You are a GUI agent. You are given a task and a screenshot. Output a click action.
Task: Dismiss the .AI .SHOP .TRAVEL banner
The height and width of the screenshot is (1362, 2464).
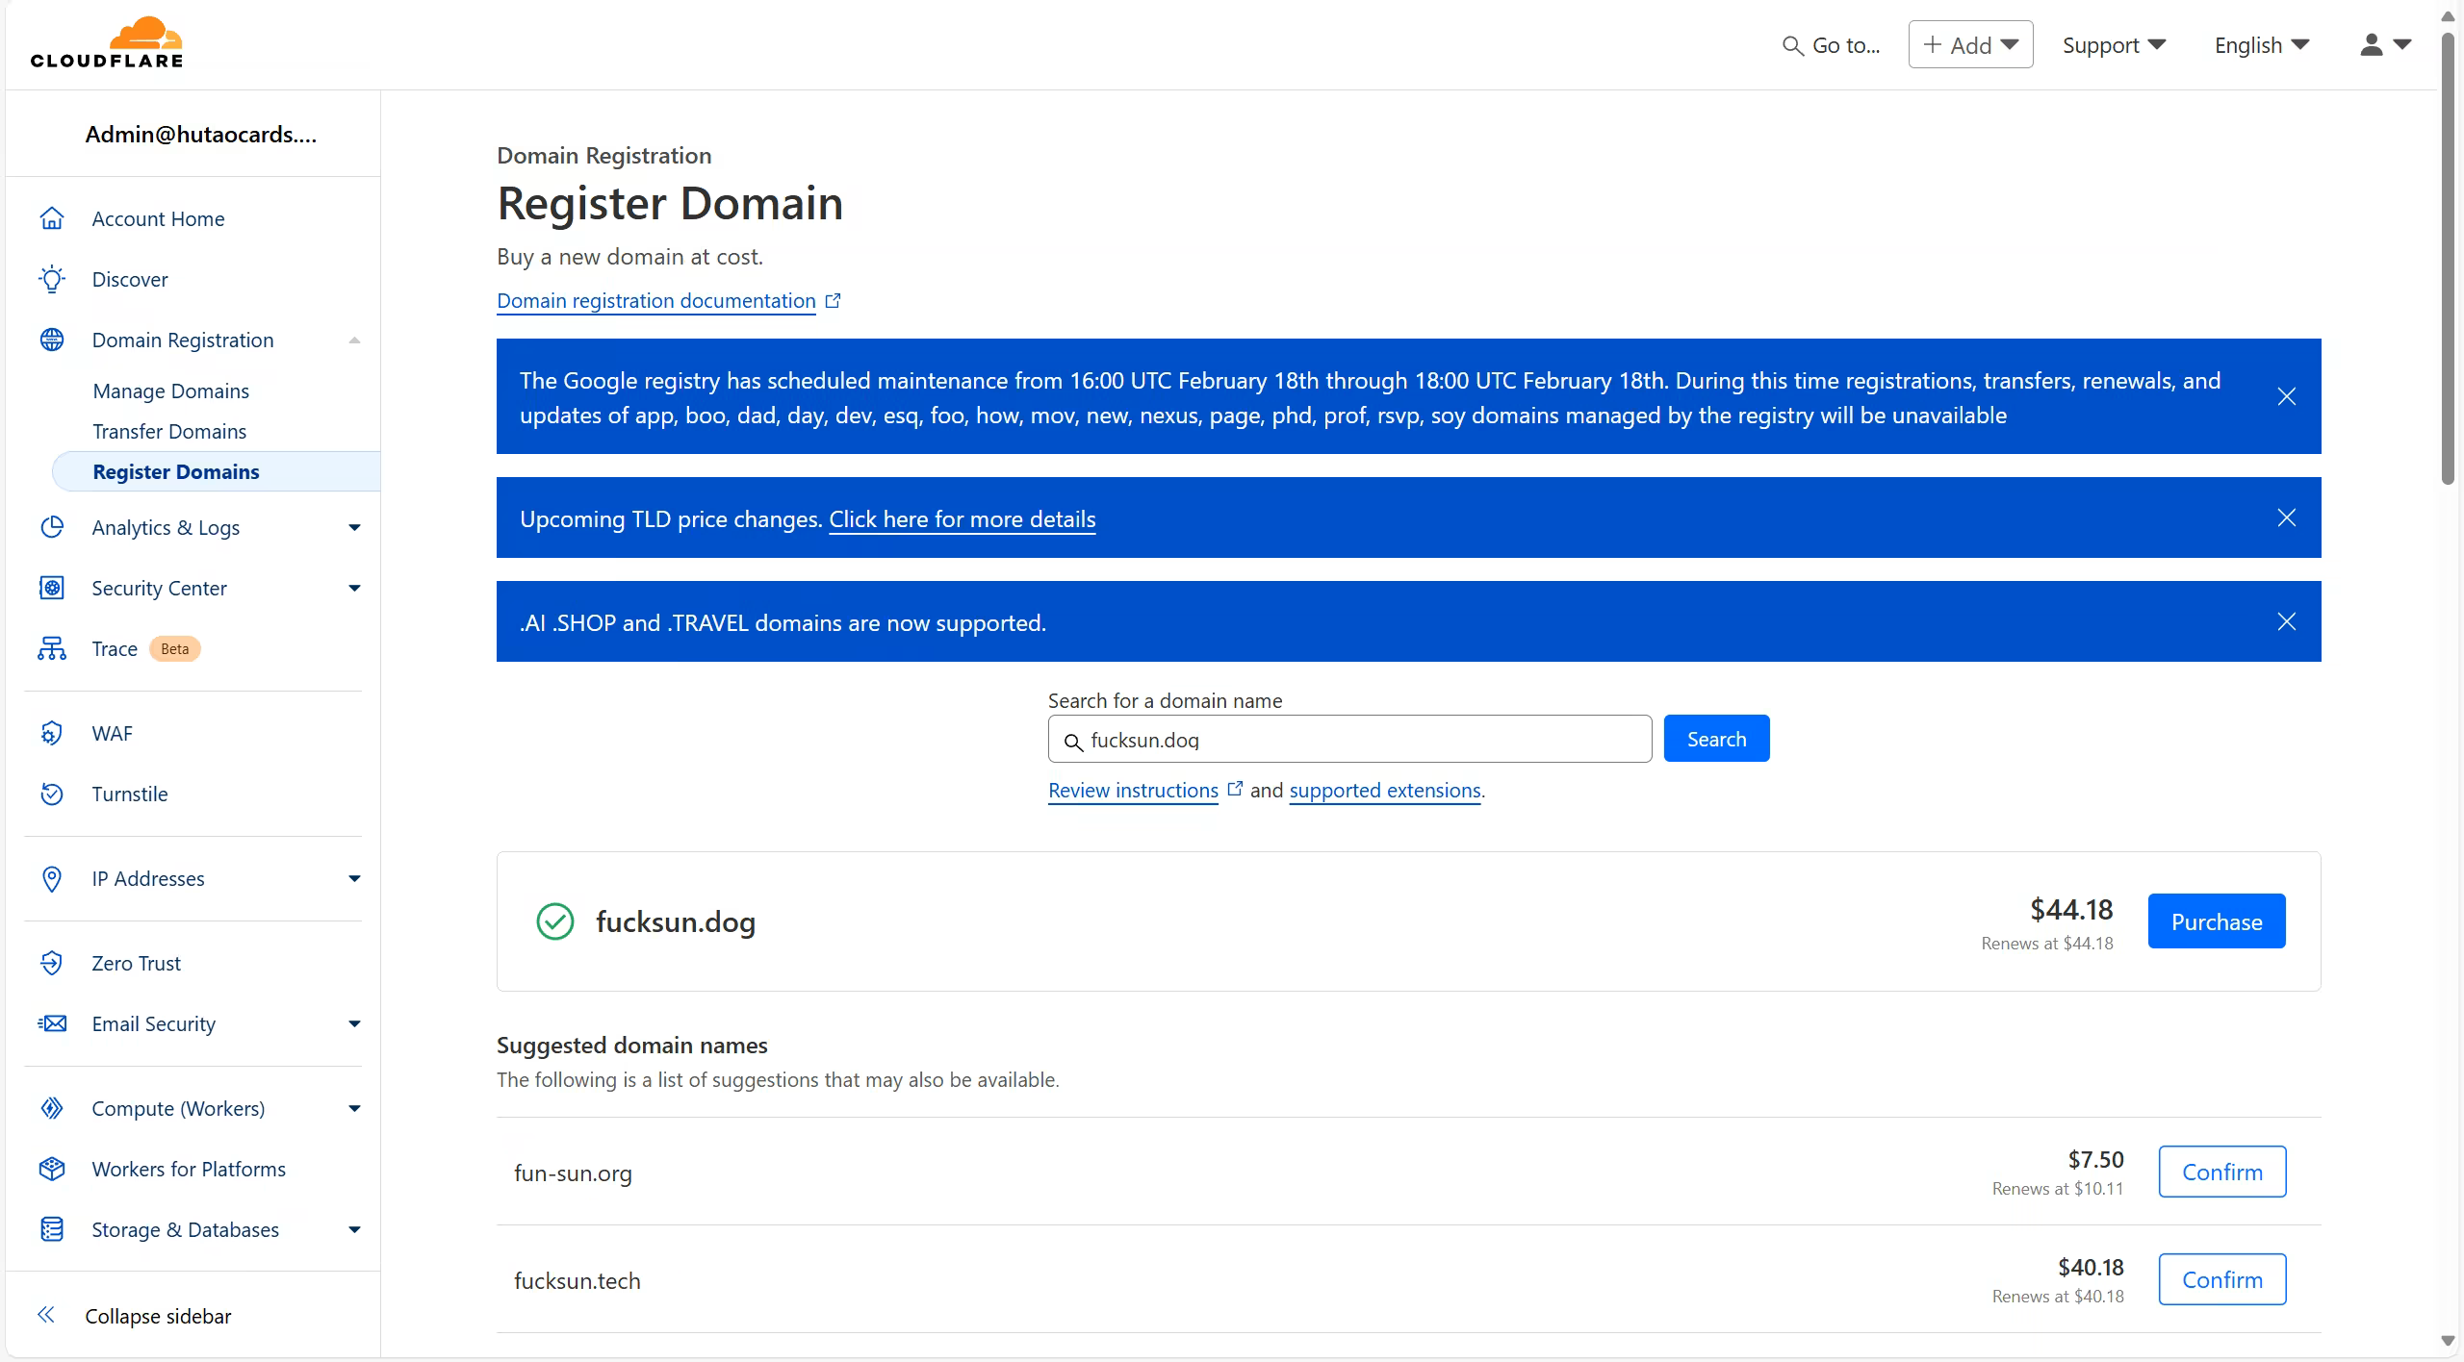[2286, 621]
